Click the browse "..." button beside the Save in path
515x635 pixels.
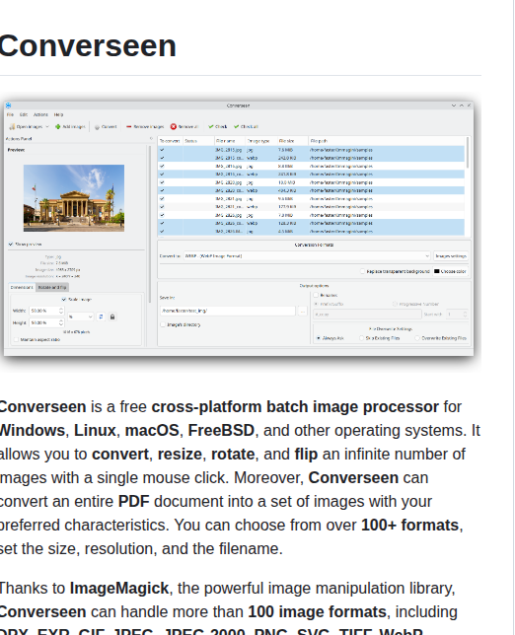(302, 311)
